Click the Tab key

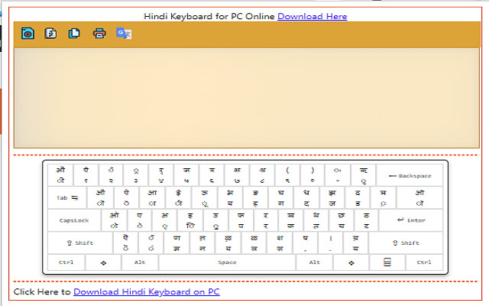point(67,197)
